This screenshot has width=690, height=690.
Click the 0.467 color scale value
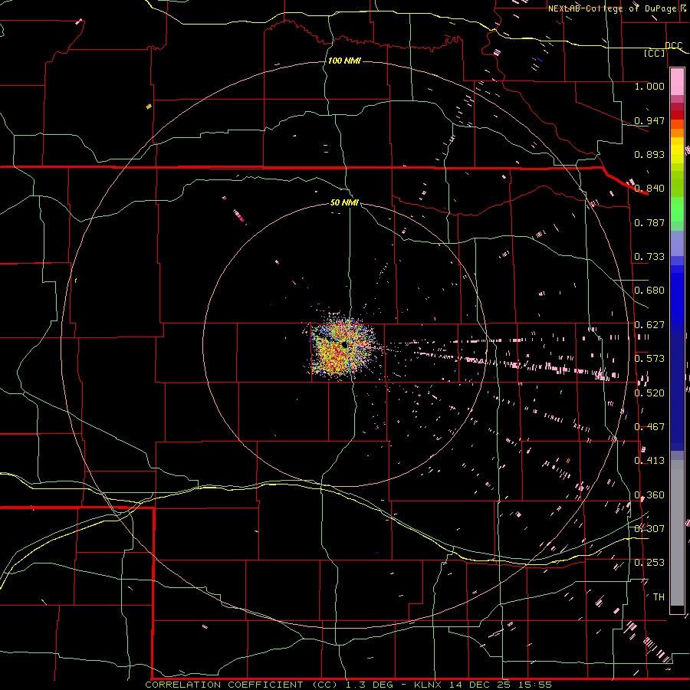(649, 427)
